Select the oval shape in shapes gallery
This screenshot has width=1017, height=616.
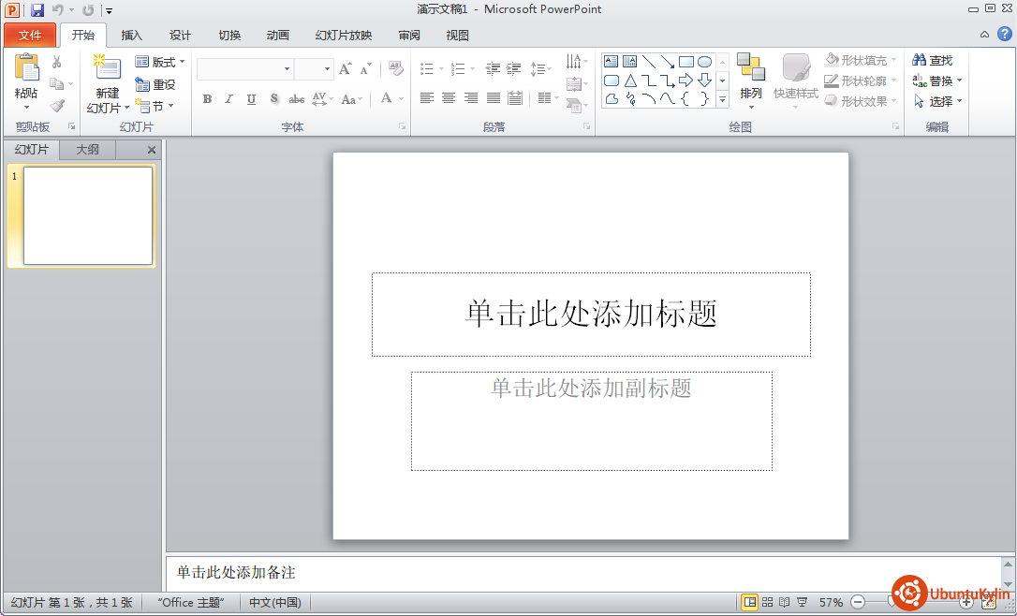click(x=704, y=62)
